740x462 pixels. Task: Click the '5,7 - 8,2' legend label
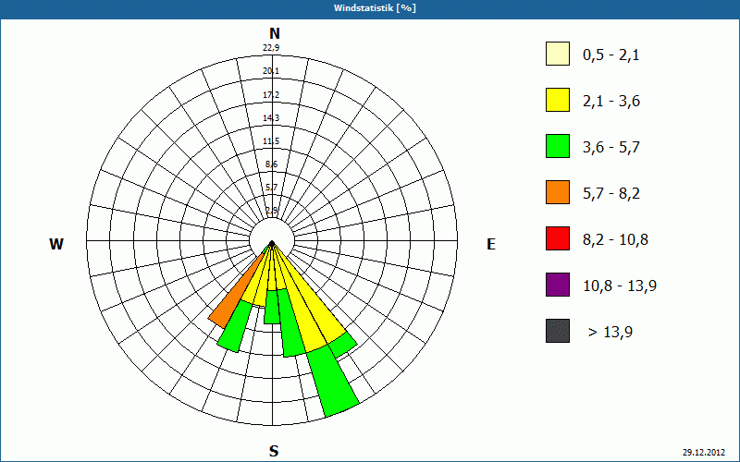click(611, 194)
